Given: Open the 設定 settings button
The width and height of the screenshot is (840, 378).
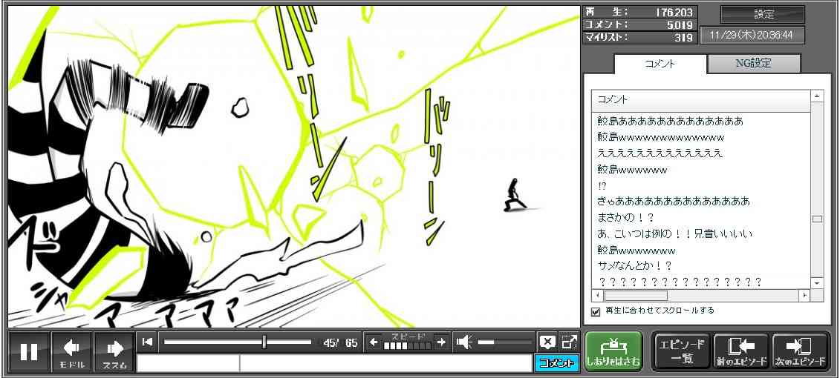Looking at the screenshot, I should [x=763, y=15].
